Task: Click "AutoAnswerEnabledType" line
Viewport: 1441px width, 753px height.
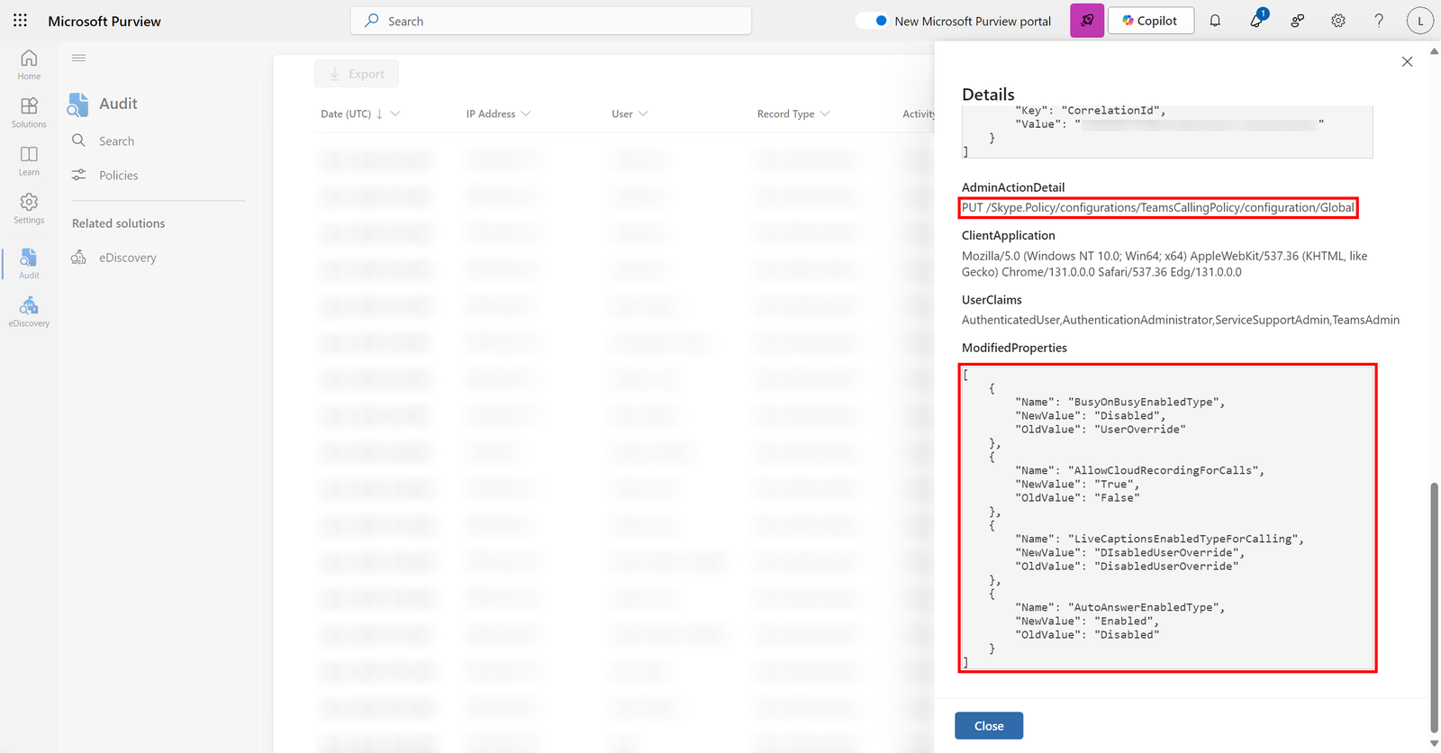Action: [1119, 608]
